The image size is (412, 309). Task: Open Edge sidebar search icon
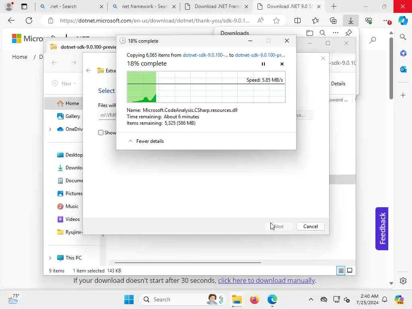403,37
